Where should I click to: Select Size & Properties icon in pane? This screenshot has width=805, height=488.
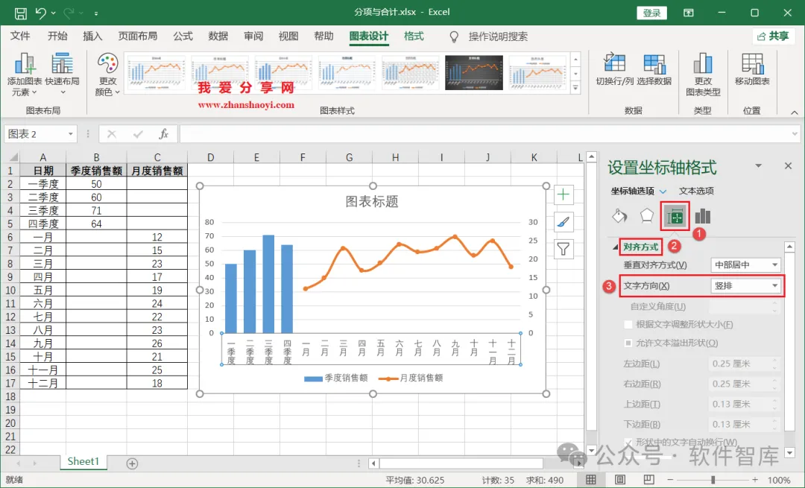(675, 217)
